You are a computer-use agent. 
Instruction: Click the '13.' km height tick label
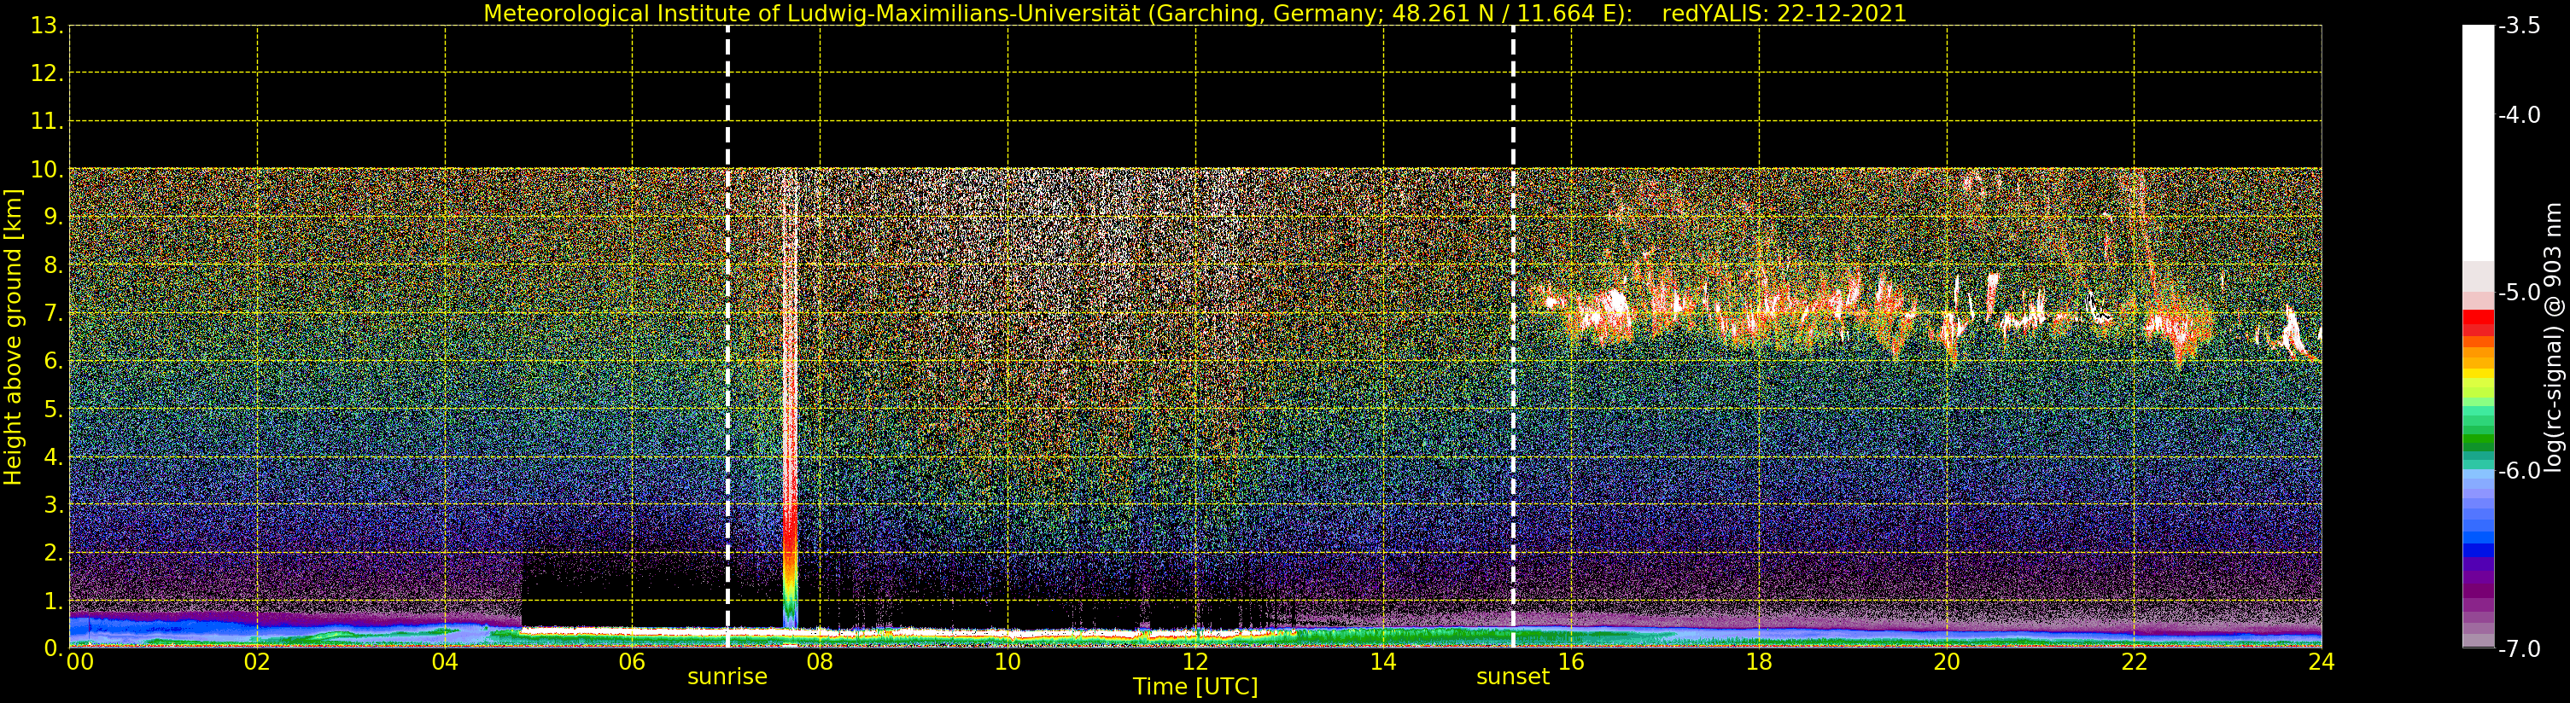(47, 26)
